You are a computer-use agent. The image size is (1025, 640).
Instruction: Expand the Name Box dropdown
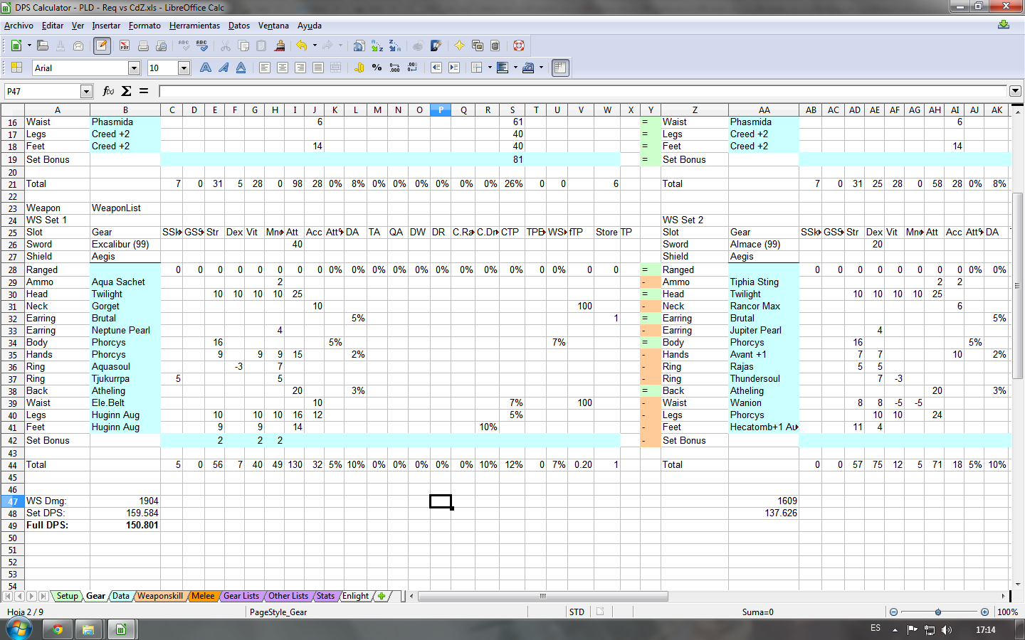(x=86, y=91)
